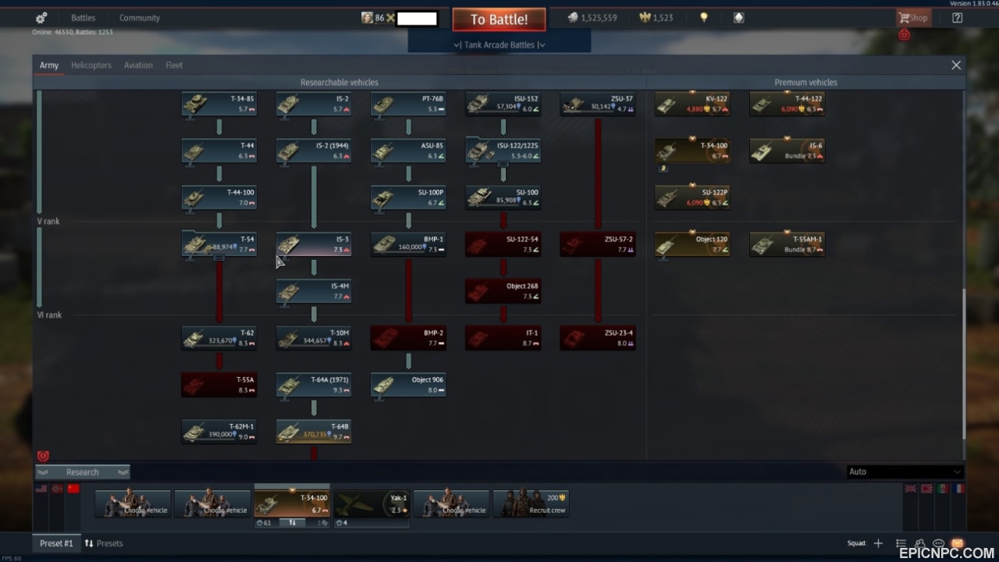The height and width of the screenshot is (562, 999).
Task: Select the T-34-100 crew slot
Action: tap(292, 504)
